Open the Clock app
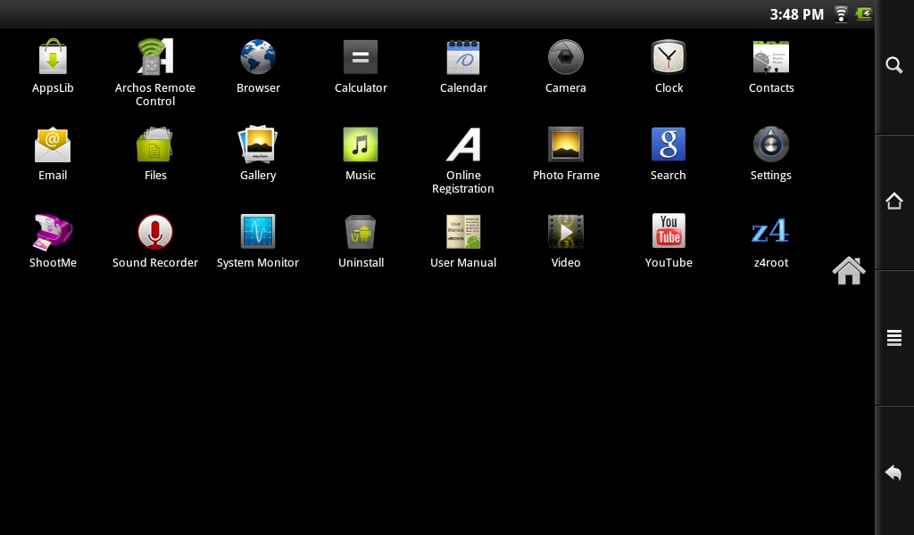This screenshot has width=914, height=535. click(x=669, y=57)
